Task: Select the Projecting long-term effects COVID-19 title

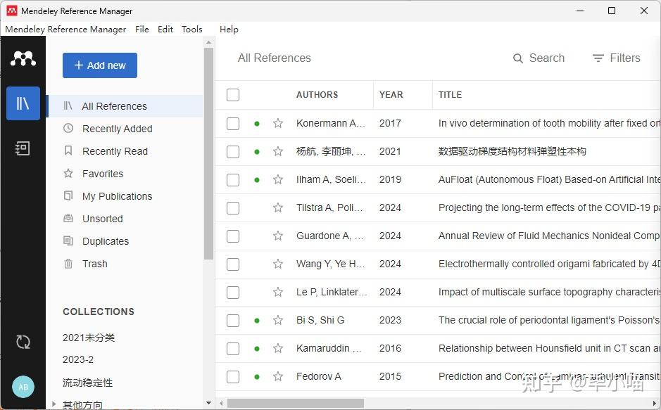Action: click(x=549, y=207)
